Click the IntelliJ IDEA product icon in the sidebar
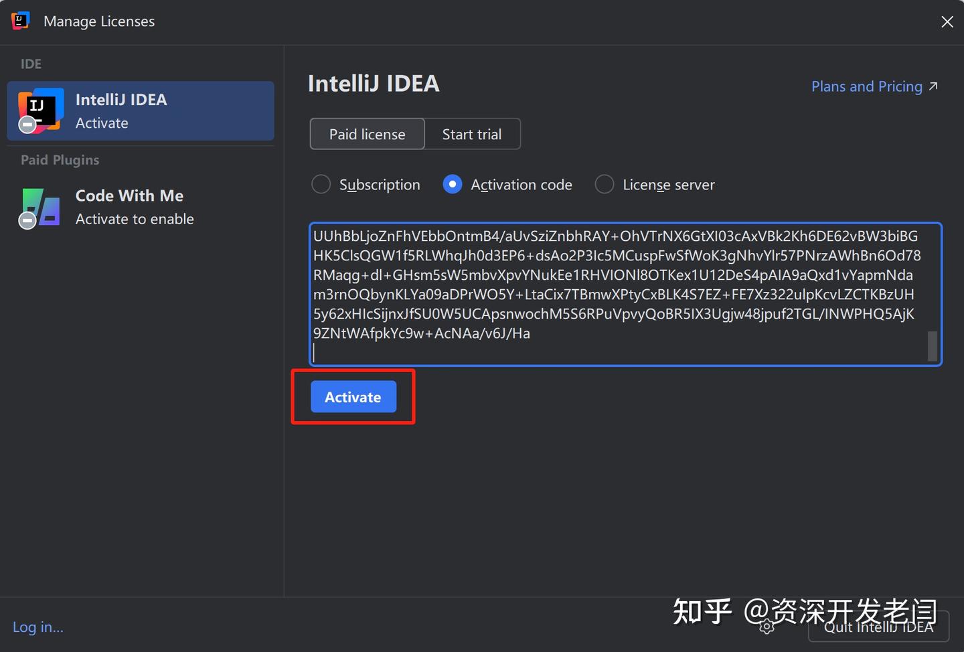 [42, 109]
